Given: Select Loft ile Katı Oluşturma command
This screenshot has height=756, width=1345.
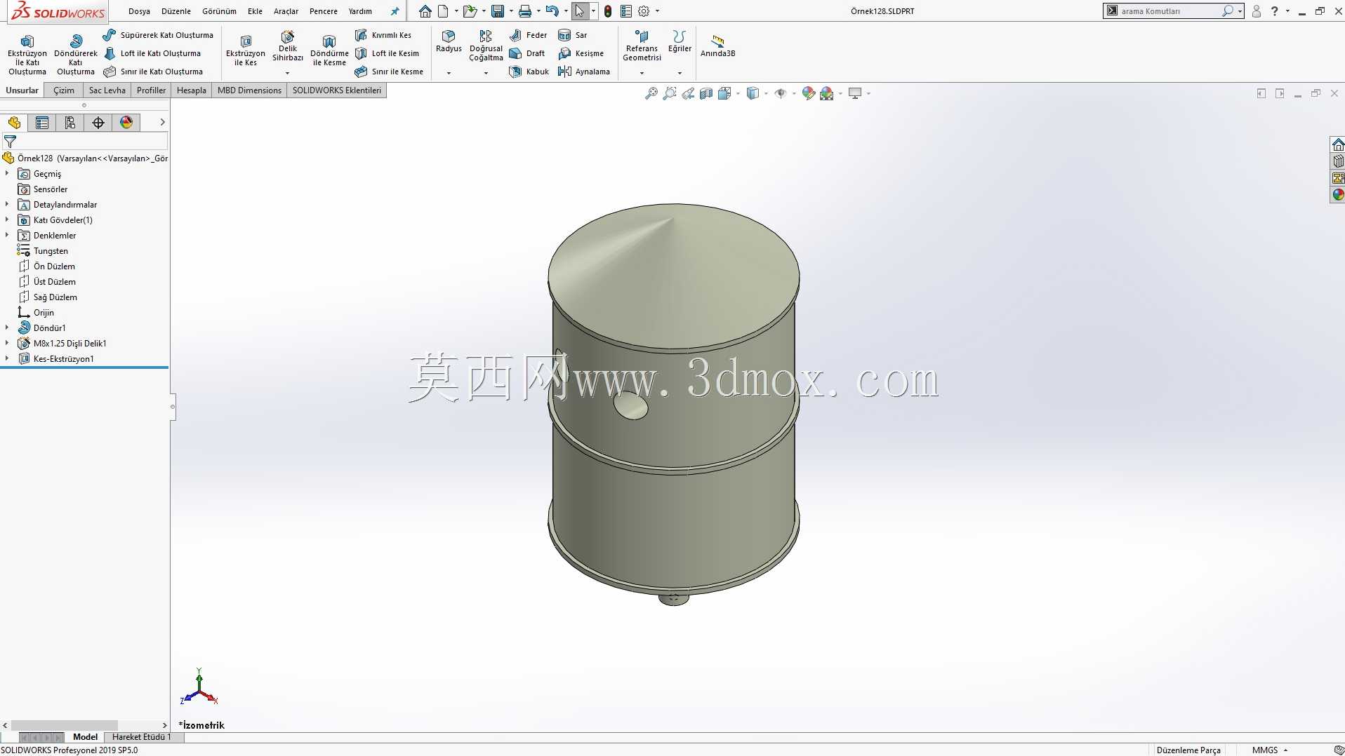Looking at the screenshot, I should [x=152, y=53].
